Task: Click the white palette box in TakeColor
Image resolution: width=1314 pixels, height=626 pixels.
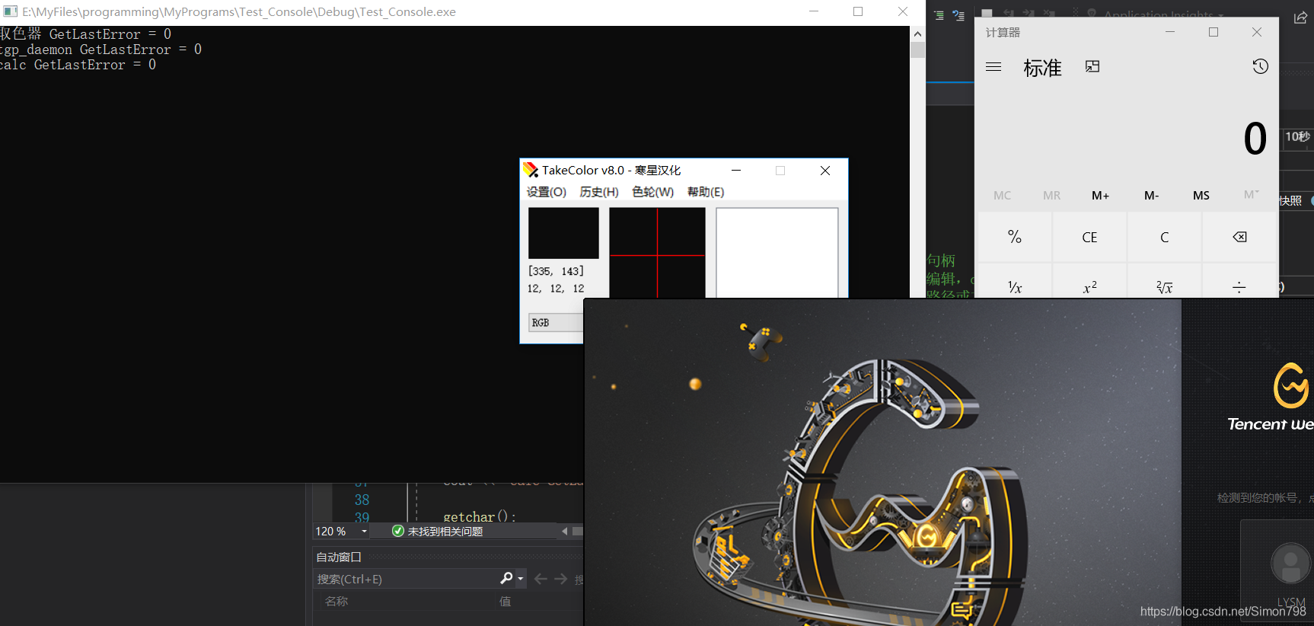Action: click(777, 253)
